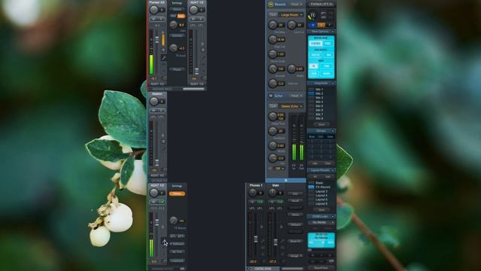Click the Gain knob in top-left channel settings
The image size is (481, 271).
click(174, 25)
